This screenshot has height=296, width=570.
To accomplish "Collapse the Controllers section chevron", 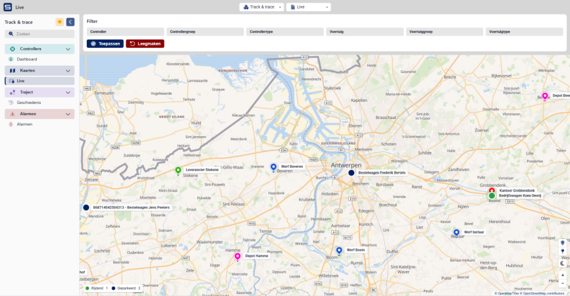I will click(x=68, y=49).
